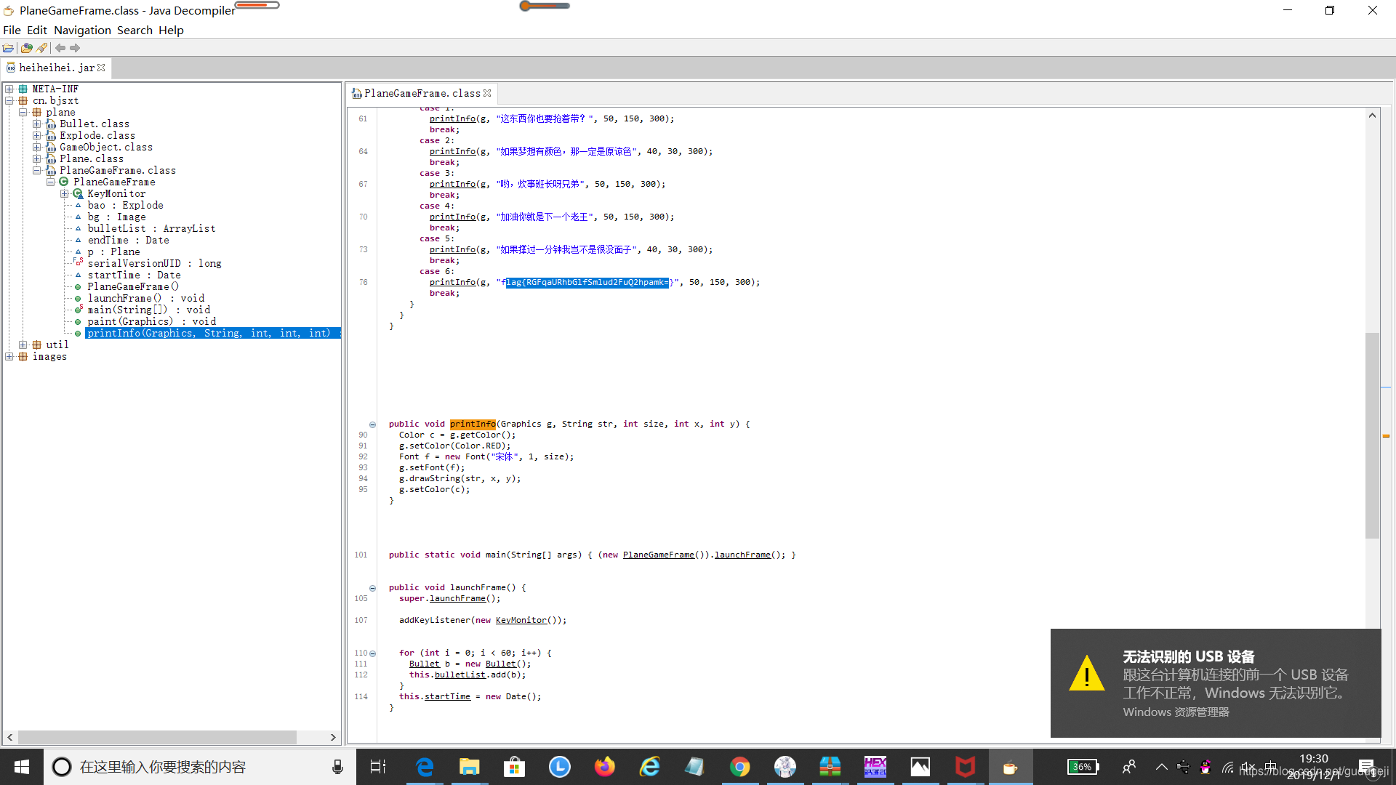
Task: Click the tree panel scroll right arrow
Action: coord(333,737)
